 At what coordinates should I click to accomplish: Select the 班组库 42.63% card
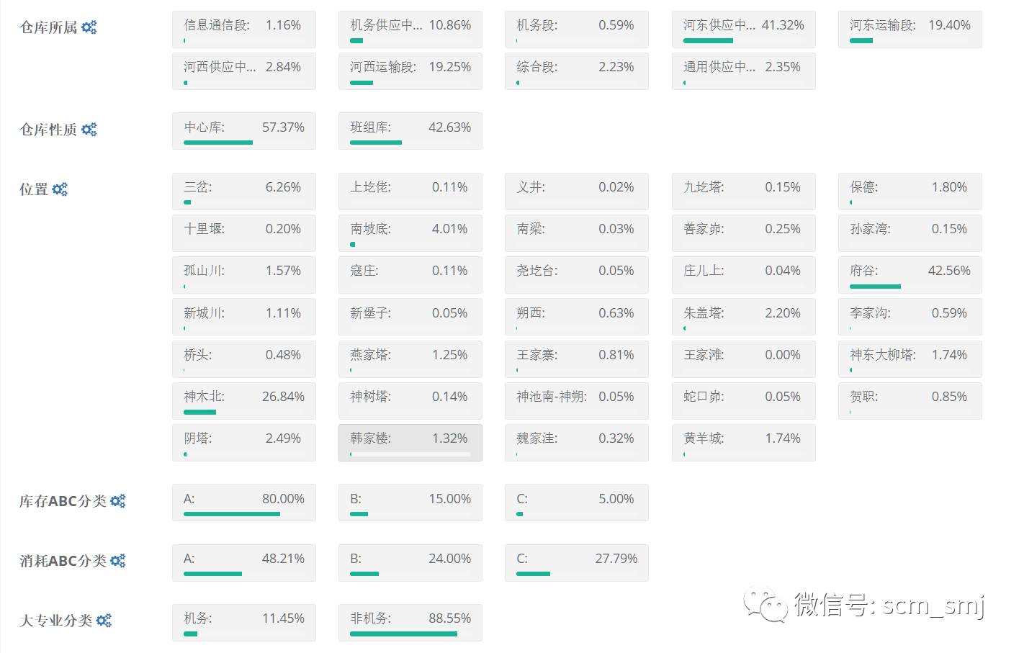410,131
